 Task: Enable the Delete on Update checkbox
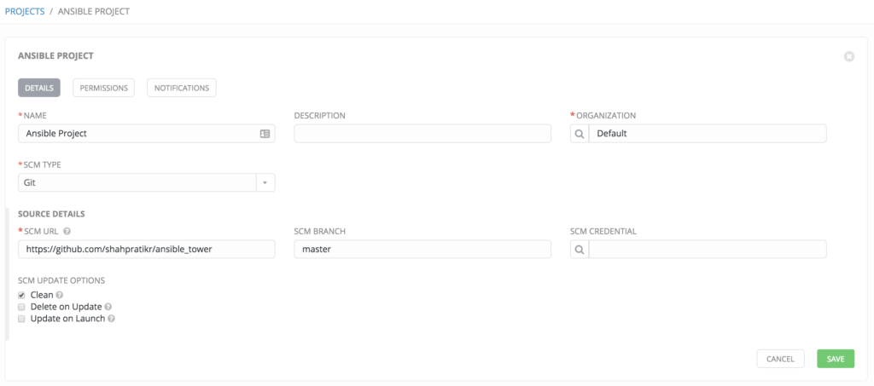[21, 307]
